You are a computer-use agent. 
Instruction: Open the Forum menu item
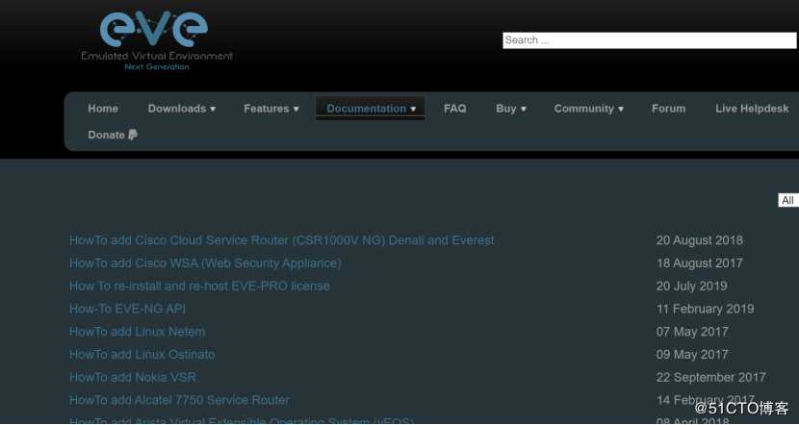(x=668, y=109)
